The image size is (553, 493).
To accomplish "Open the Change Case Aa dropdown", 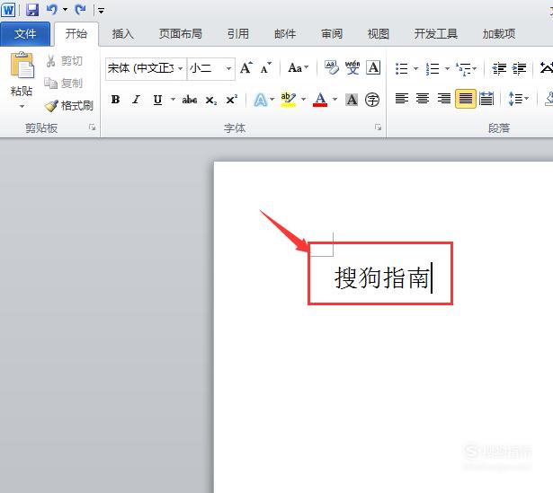I will (x=298, y=67).
